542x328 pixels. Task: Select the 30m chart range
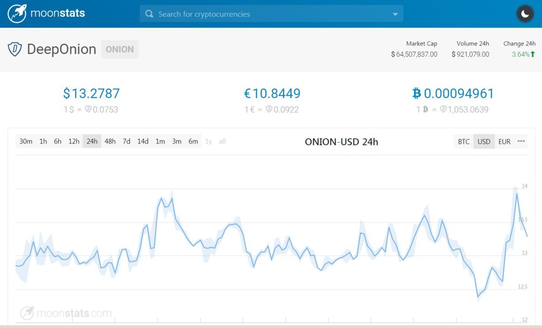(26, 141)
